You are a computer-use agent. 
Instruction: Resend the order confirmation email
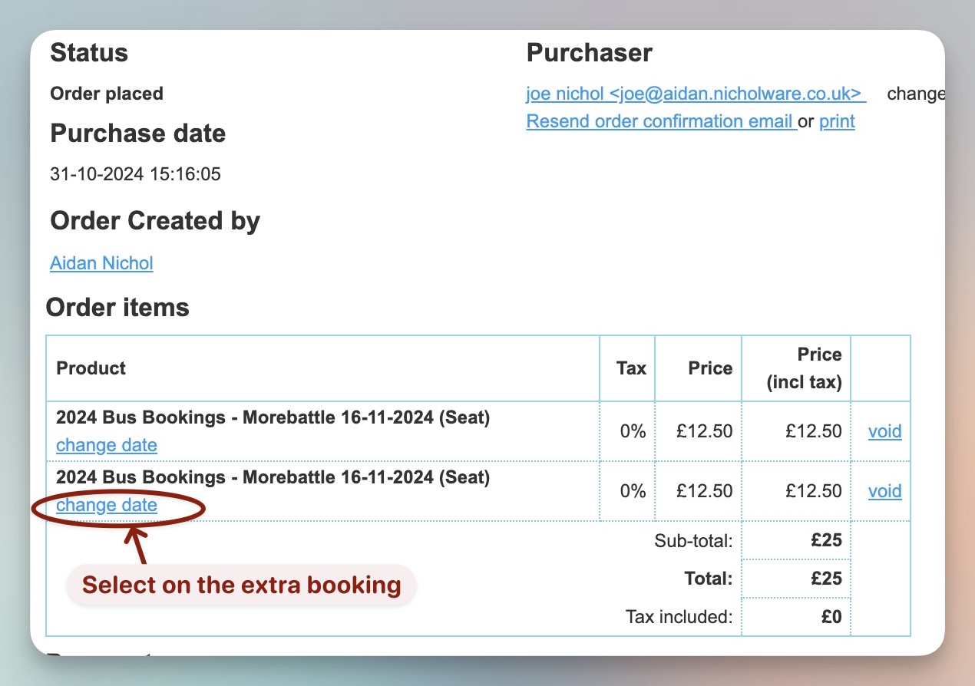(x=660, y=121)
